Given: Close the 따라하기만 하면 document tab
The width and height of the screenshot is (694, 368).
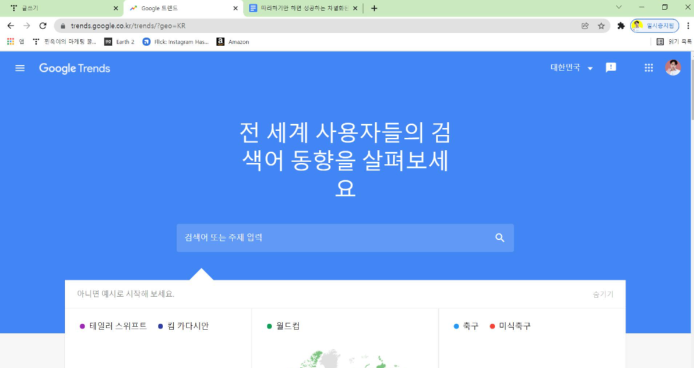Looking at the screenshot, I should [x=355, y=8].
